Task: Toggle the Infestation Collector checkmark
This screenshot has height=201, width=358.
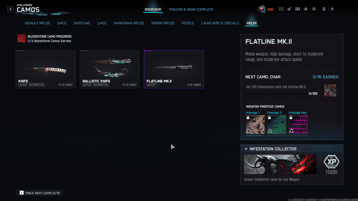Action: click(246, 149)
